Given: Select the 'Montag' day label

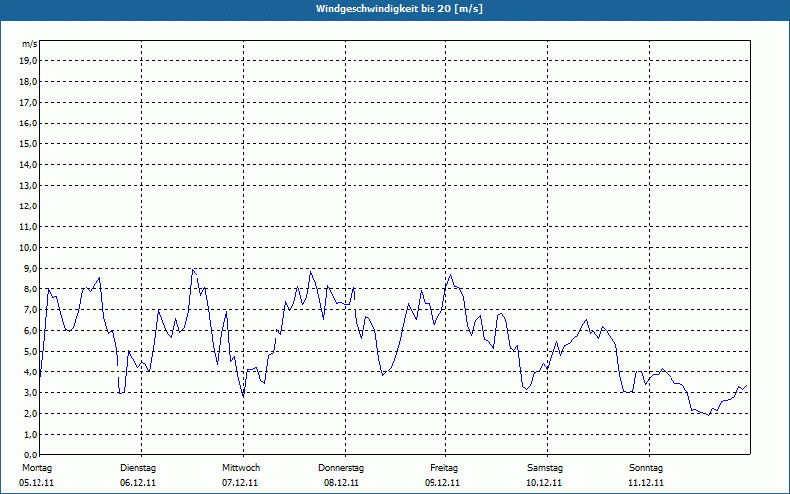Looking at the screenshot, I should point(37,468).
